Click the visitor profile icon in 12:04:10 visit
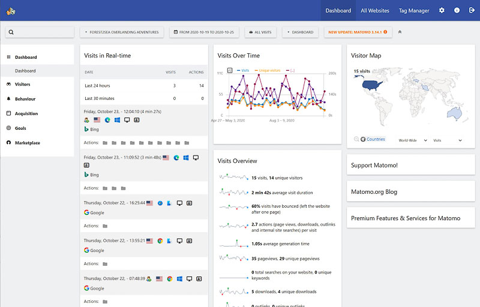The image size is (480, 307). (x=137, y=120)
